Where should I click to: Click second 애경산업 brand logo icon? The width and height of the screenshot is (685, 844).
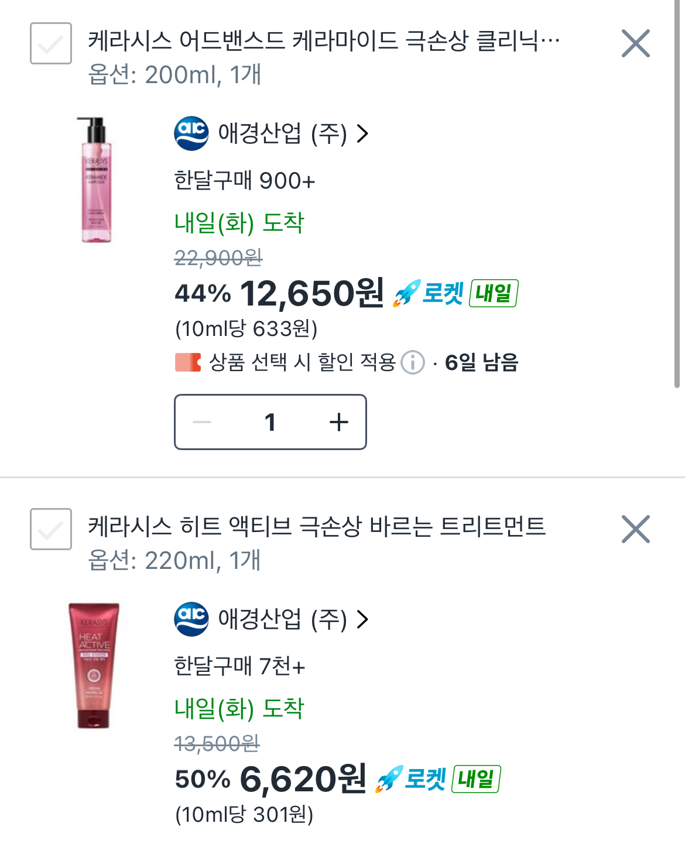click(x=191, y=619)
